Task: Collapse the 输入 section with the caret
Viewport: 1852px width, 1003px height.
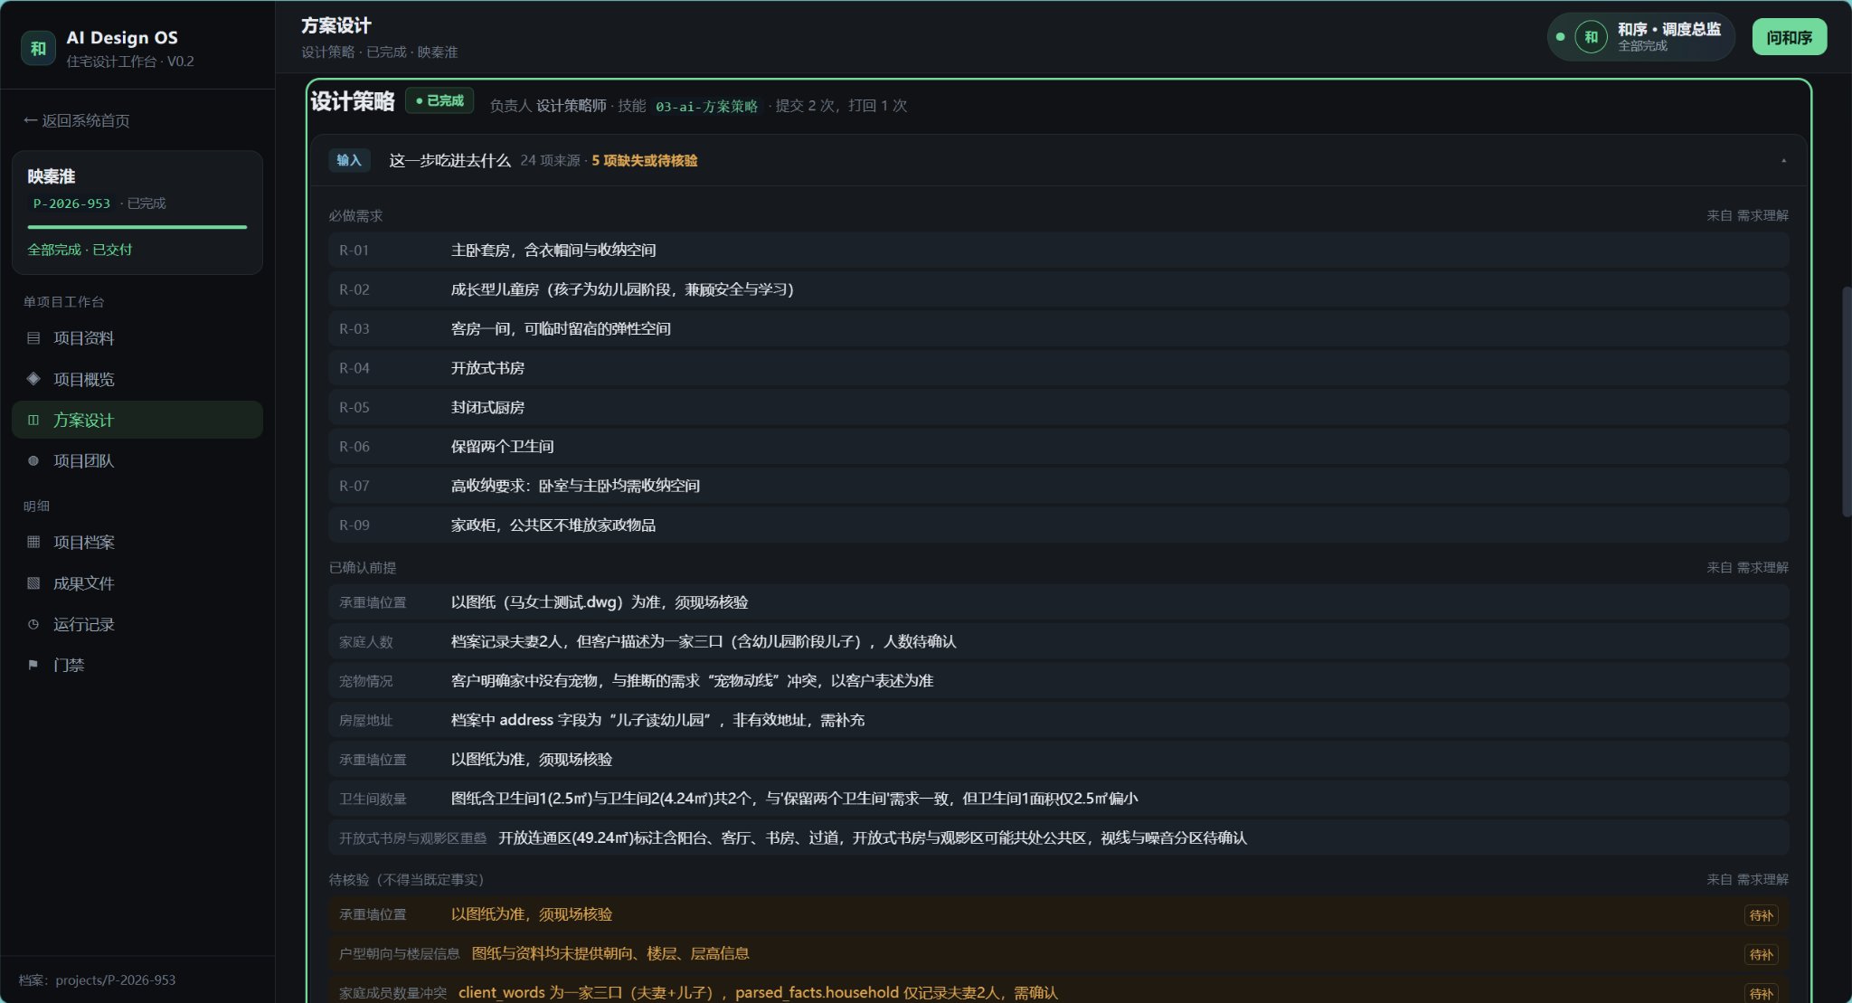Action: coord(1783,160)
